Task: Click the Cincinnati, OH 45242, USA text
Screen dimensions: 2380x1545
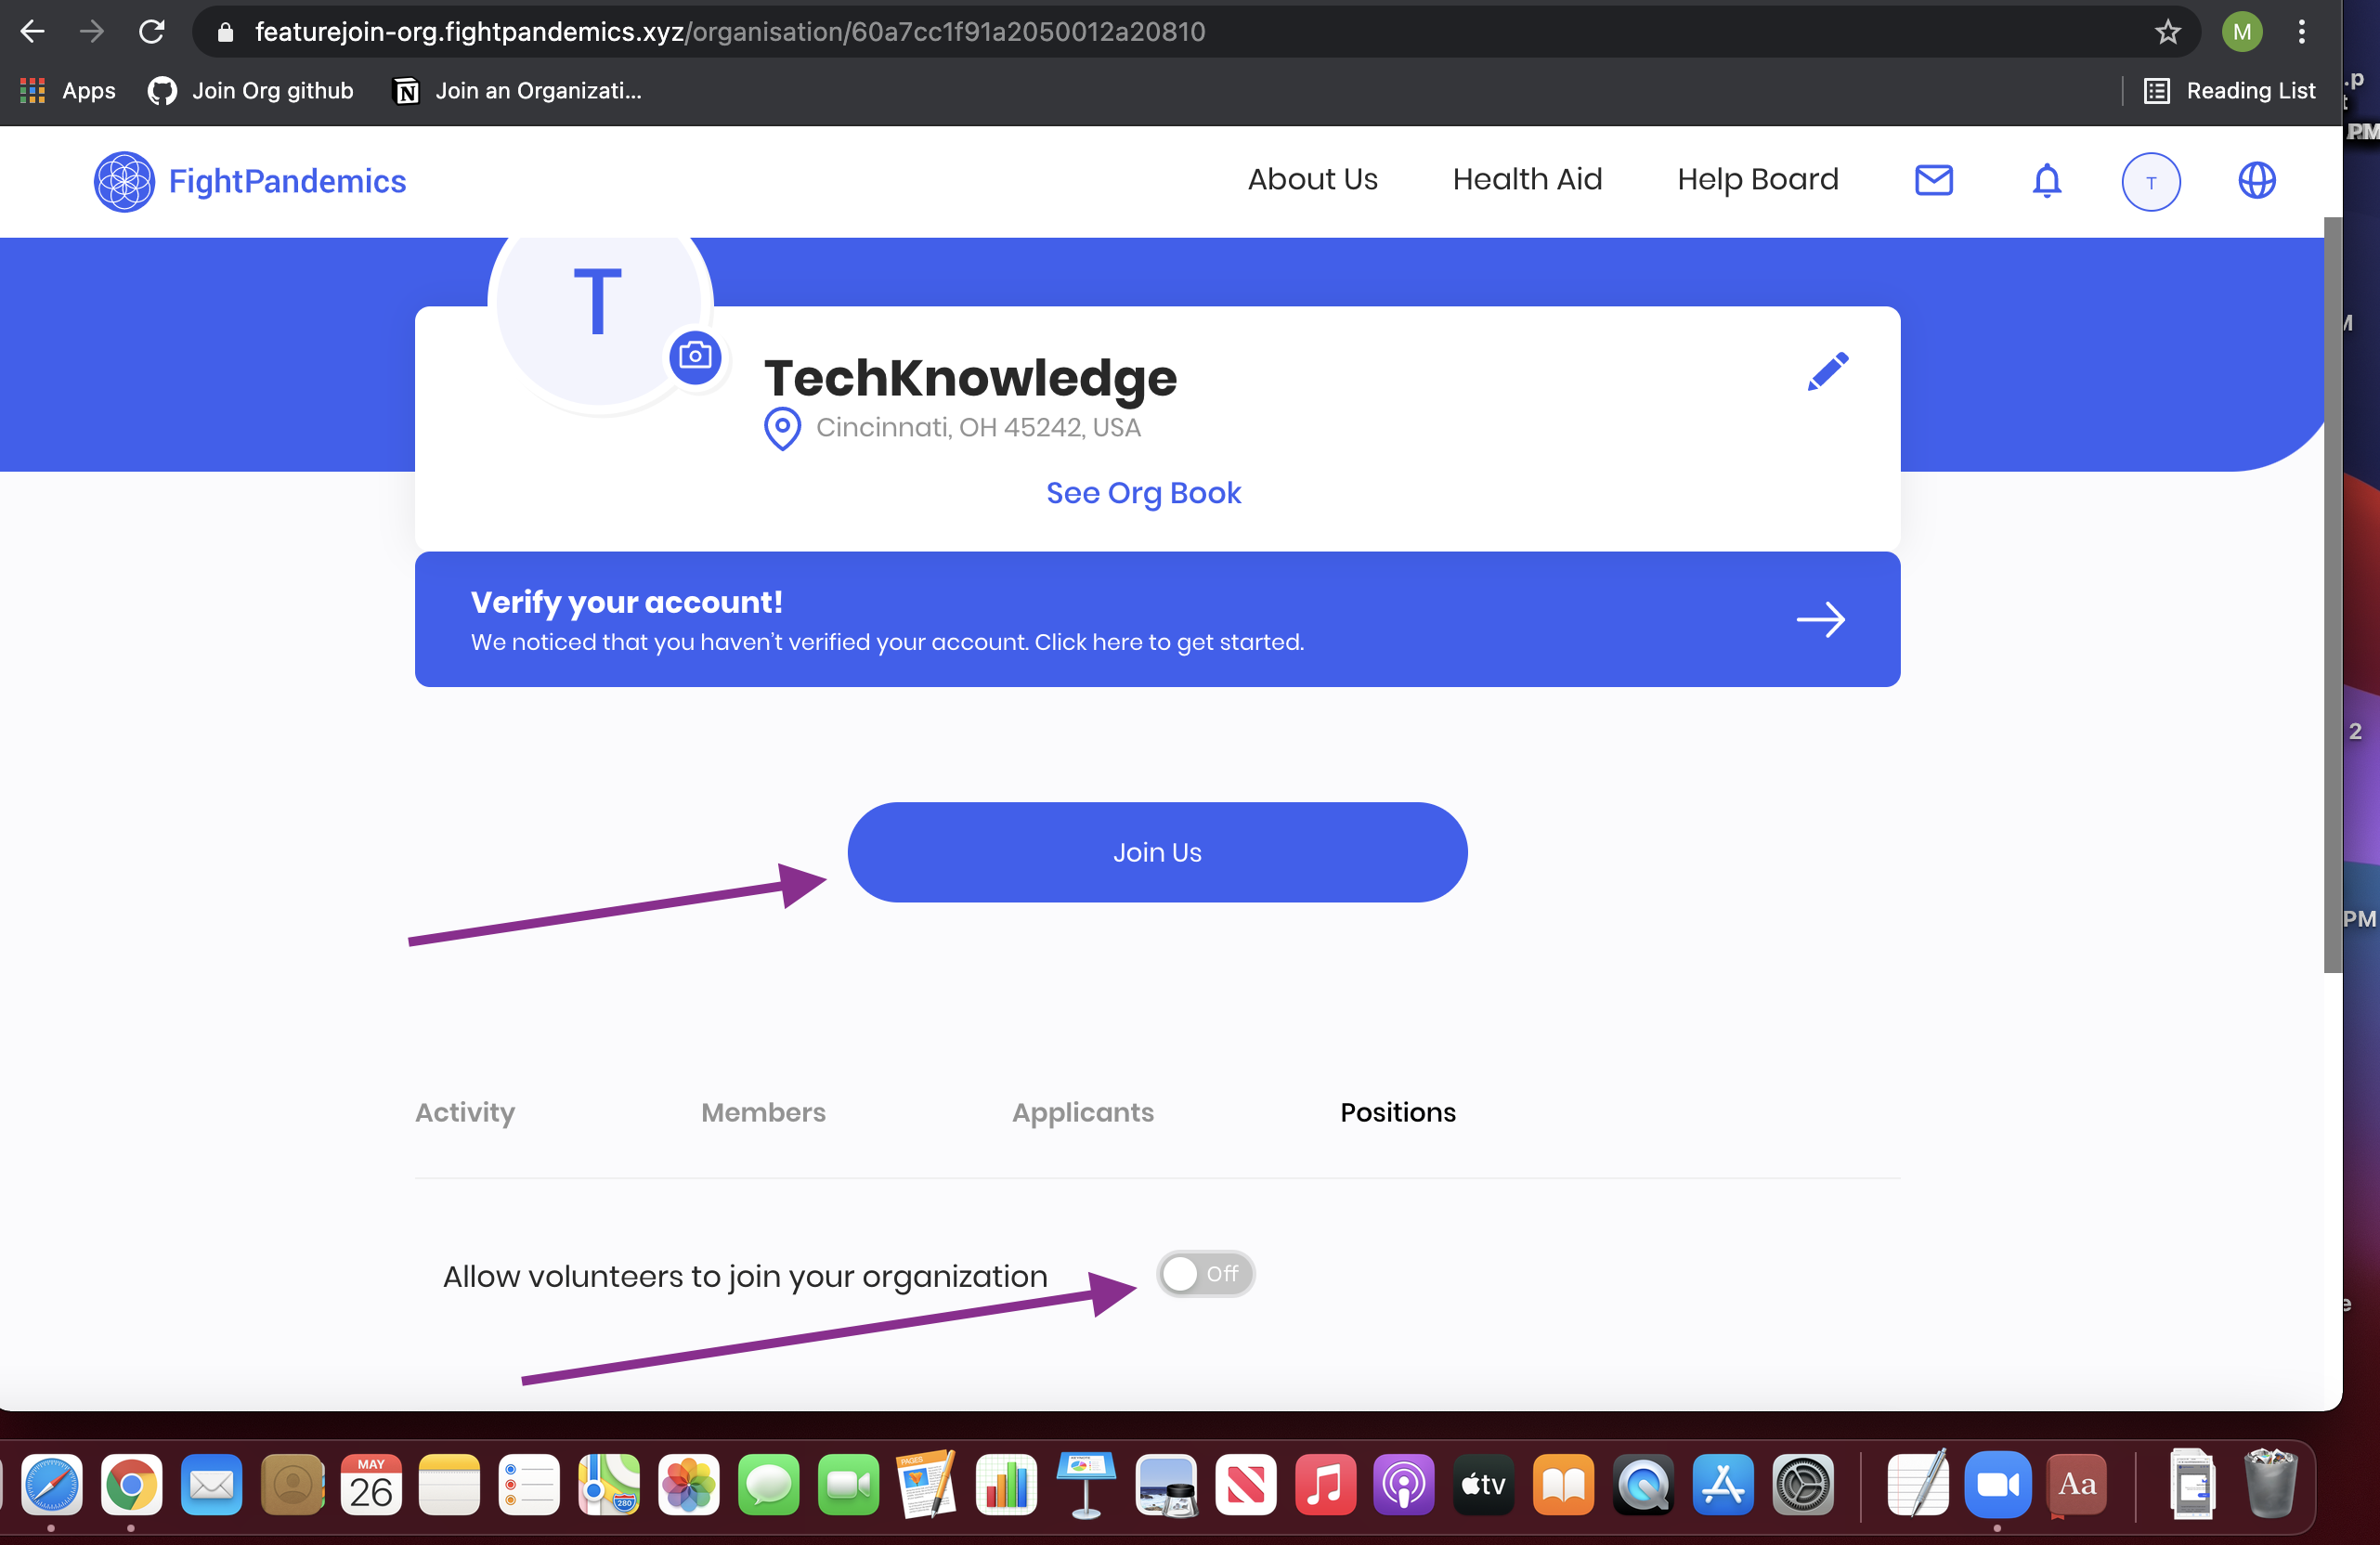Action: pos(978,428)
